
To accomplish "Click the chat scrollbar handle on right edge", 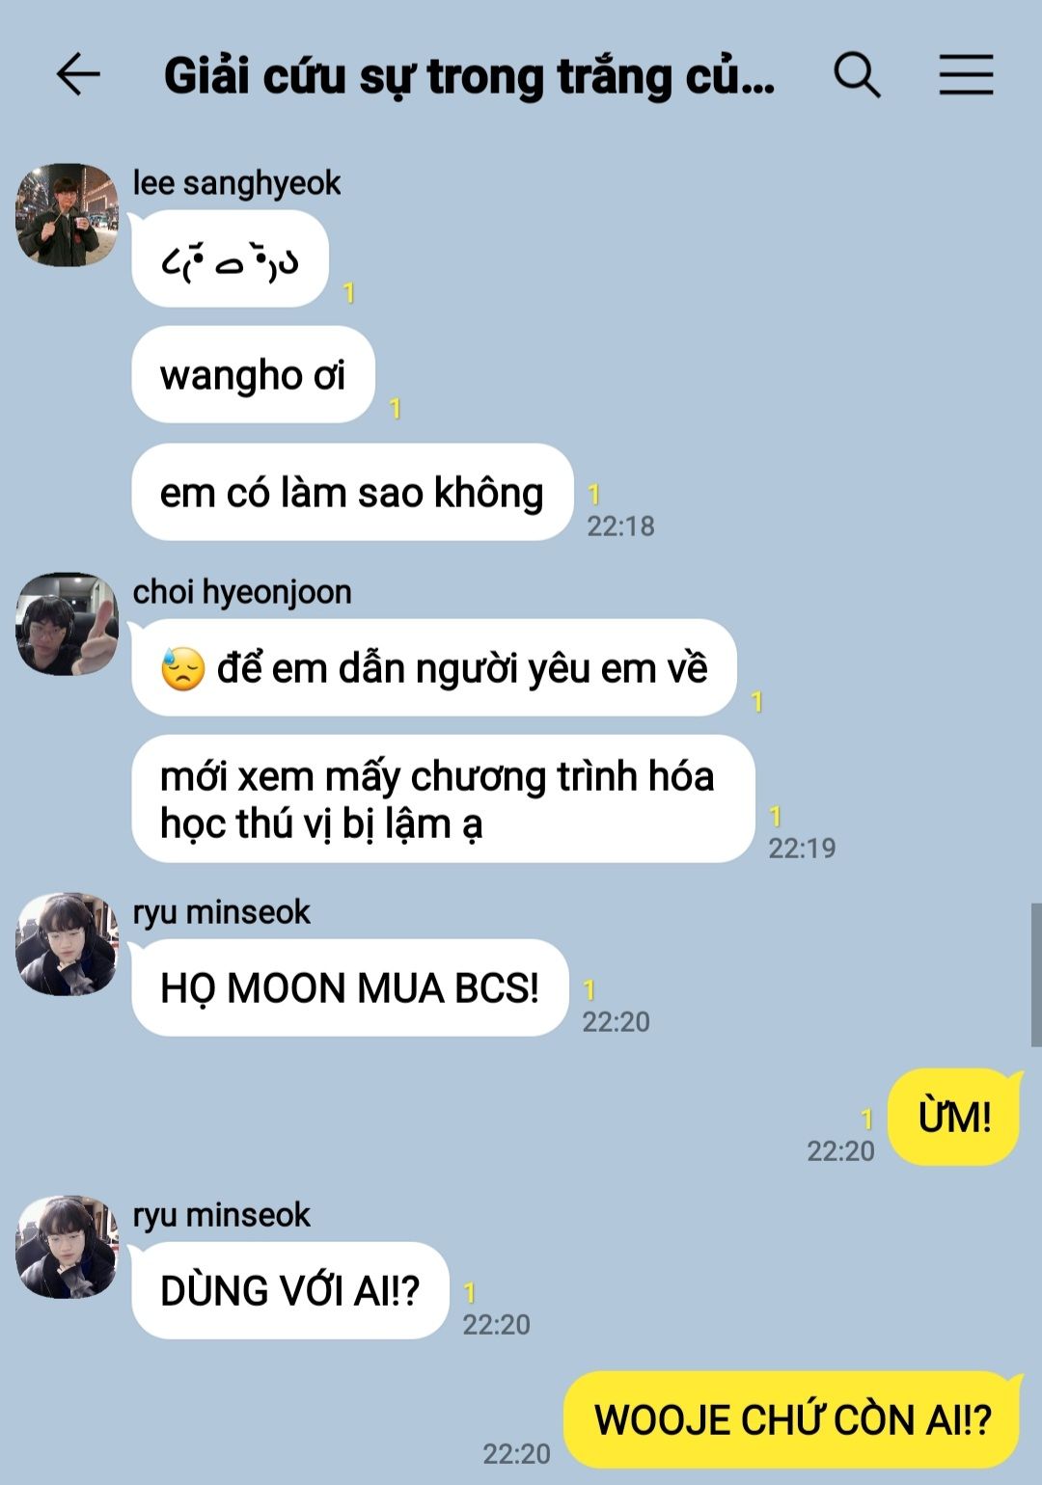I will 1036,974.
